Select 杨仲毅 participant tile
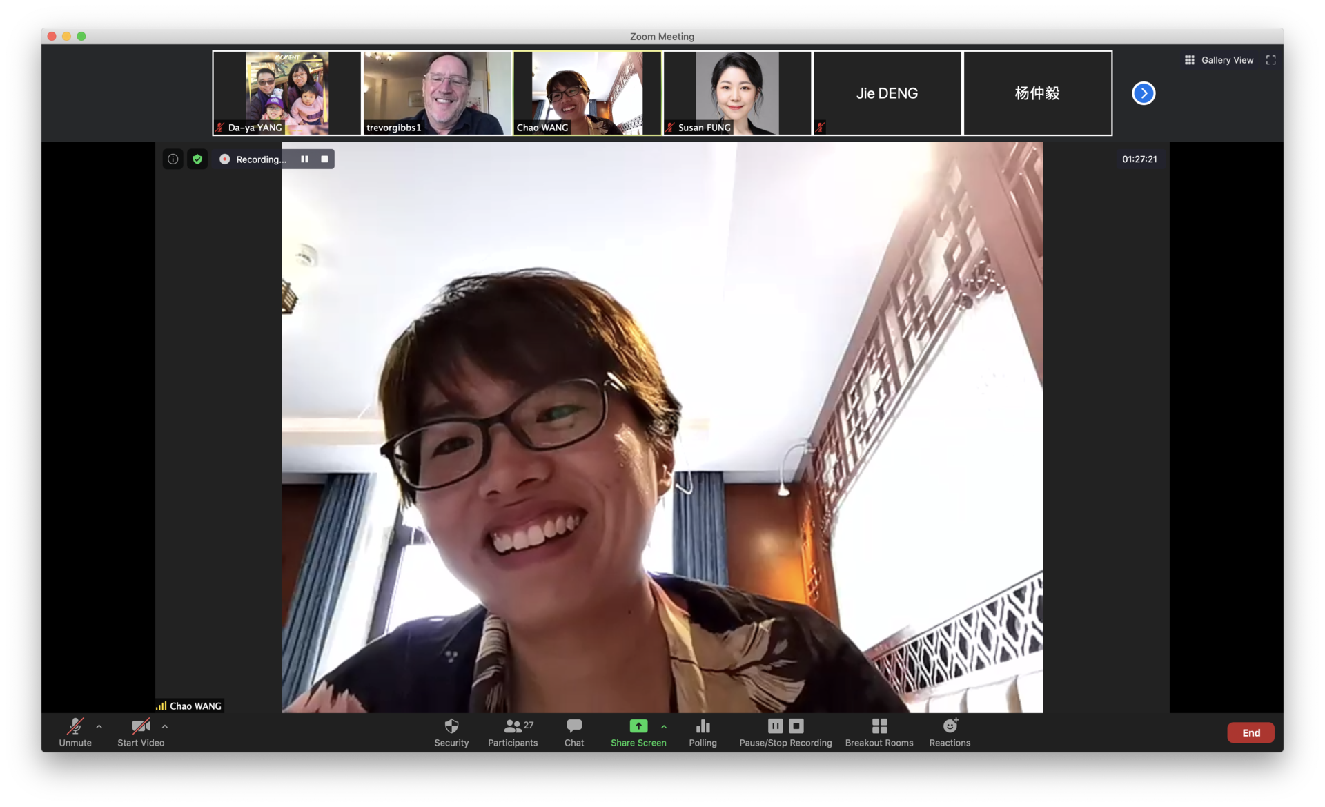Viewport: 1325px width, 807px height. pyautogui.click(x=1038, y=93)
